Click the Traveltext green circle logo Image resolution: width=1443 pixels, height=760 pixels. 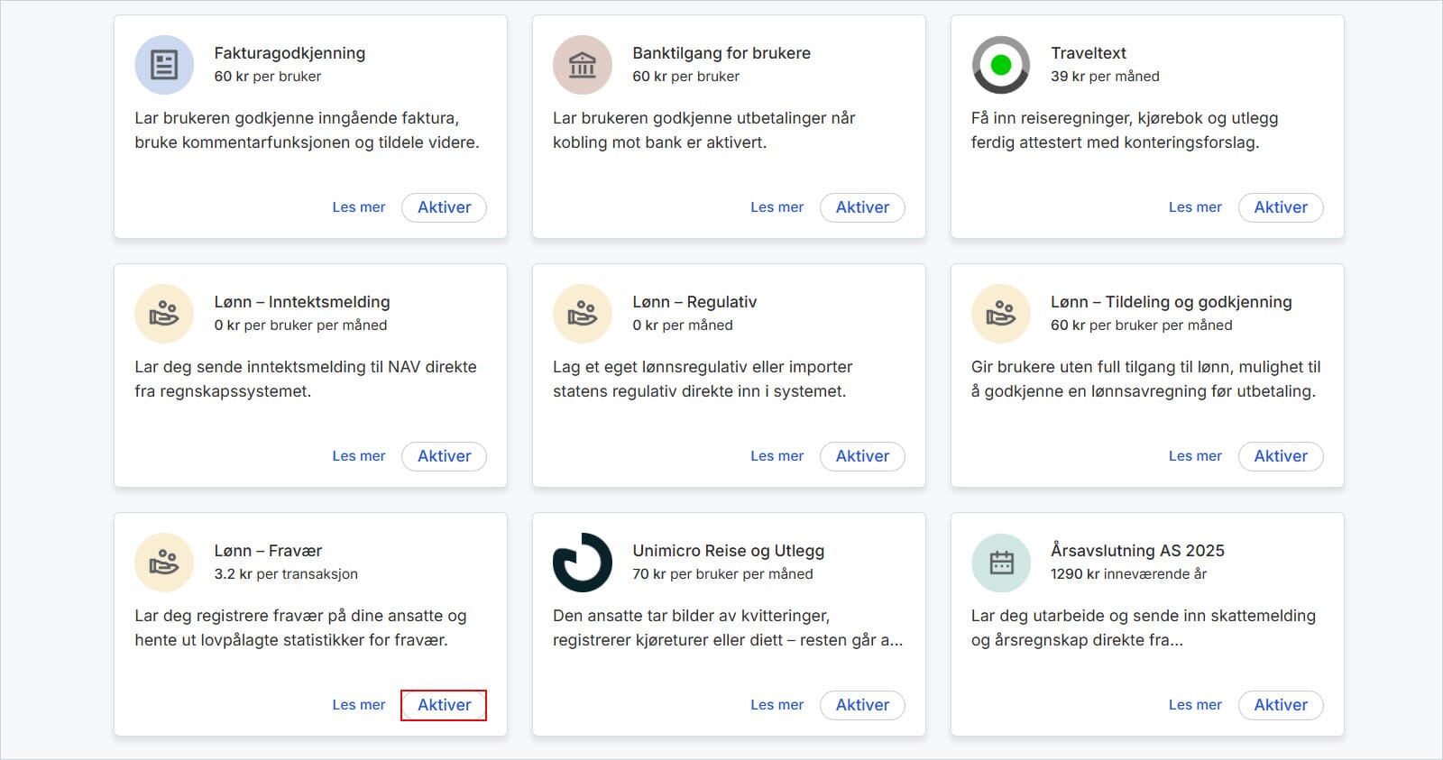pos(1001,65)
